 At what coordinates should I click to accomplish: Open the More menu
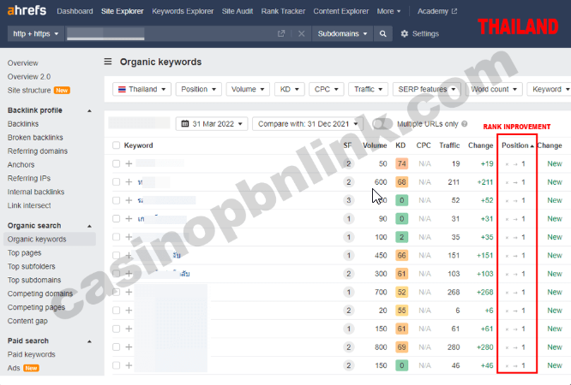[388, 11]
